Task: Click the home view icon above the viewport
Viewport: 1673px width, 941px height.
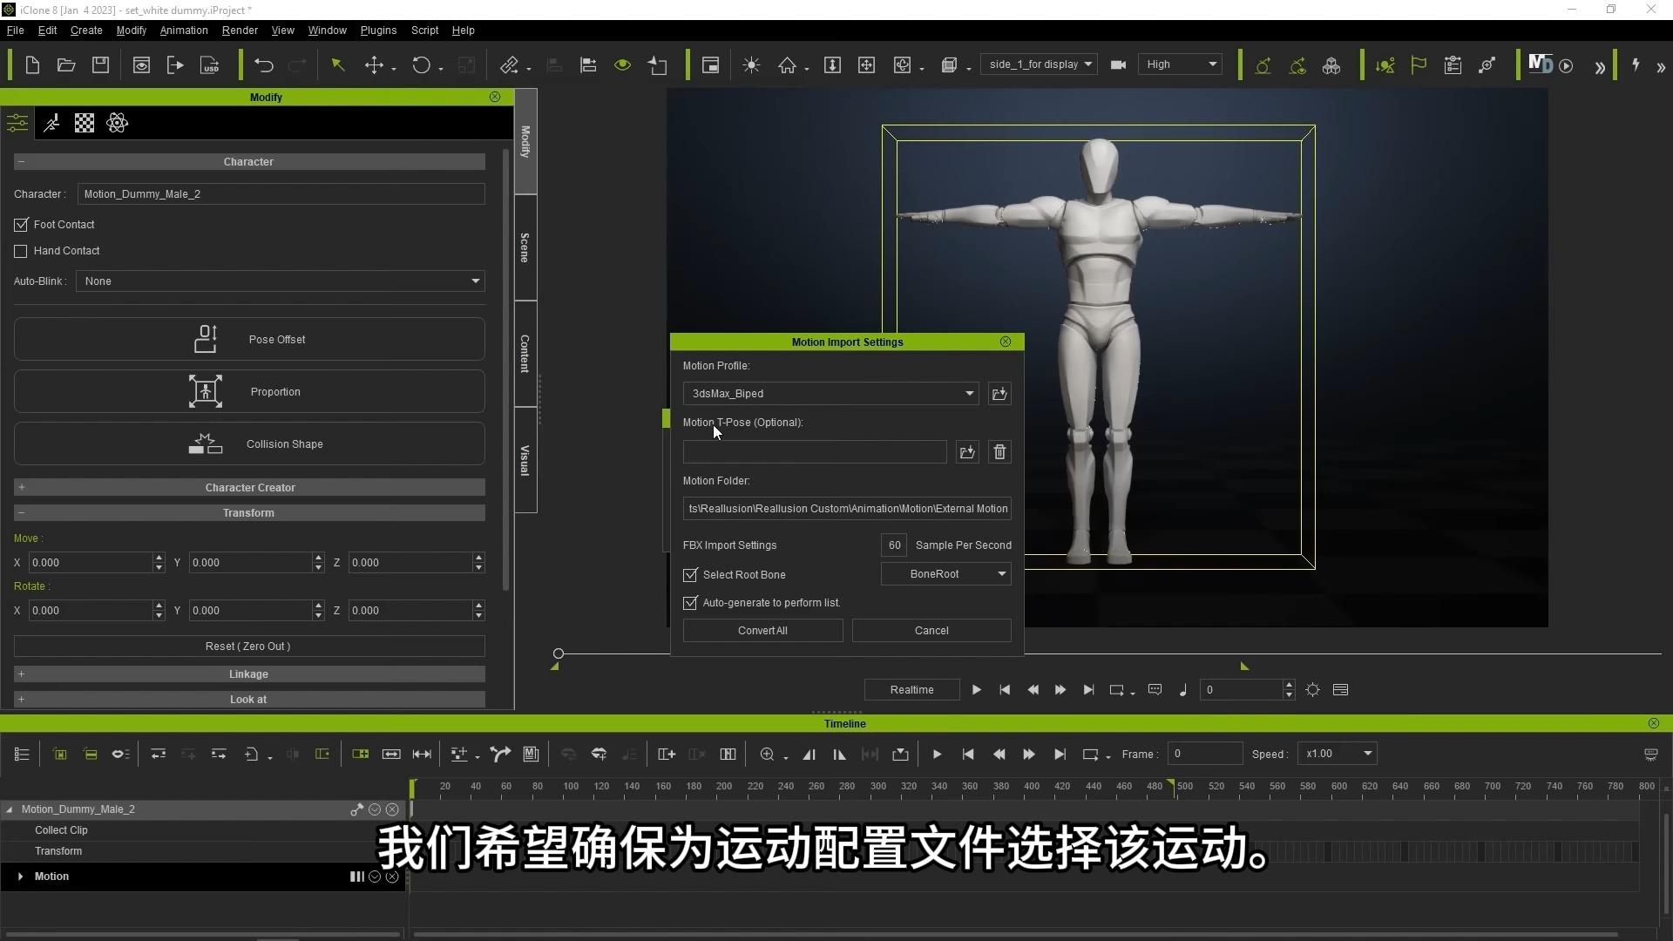Action: click(789, 64)
